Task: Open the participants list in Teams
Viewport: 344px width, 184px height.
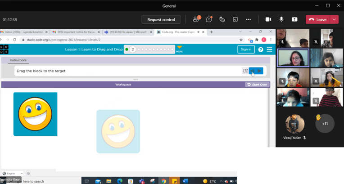Action: [x=196, y=19]
